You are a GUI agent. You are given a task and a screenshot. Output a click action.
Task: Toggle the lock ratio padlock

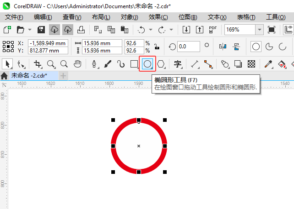[157, 47]
